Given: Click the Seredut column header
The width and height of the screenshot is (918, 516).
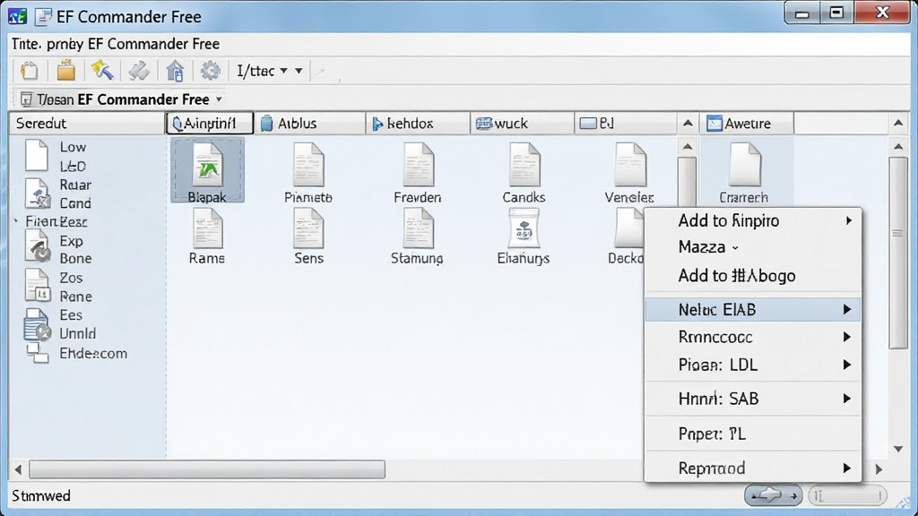Looking at the screenshot, I should point(87,124).
